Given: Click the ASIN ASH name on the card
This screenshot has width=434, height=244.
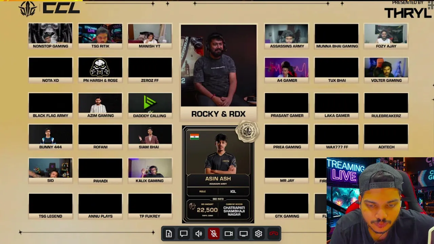Looking at the screenshot, I should coord(218,179).
